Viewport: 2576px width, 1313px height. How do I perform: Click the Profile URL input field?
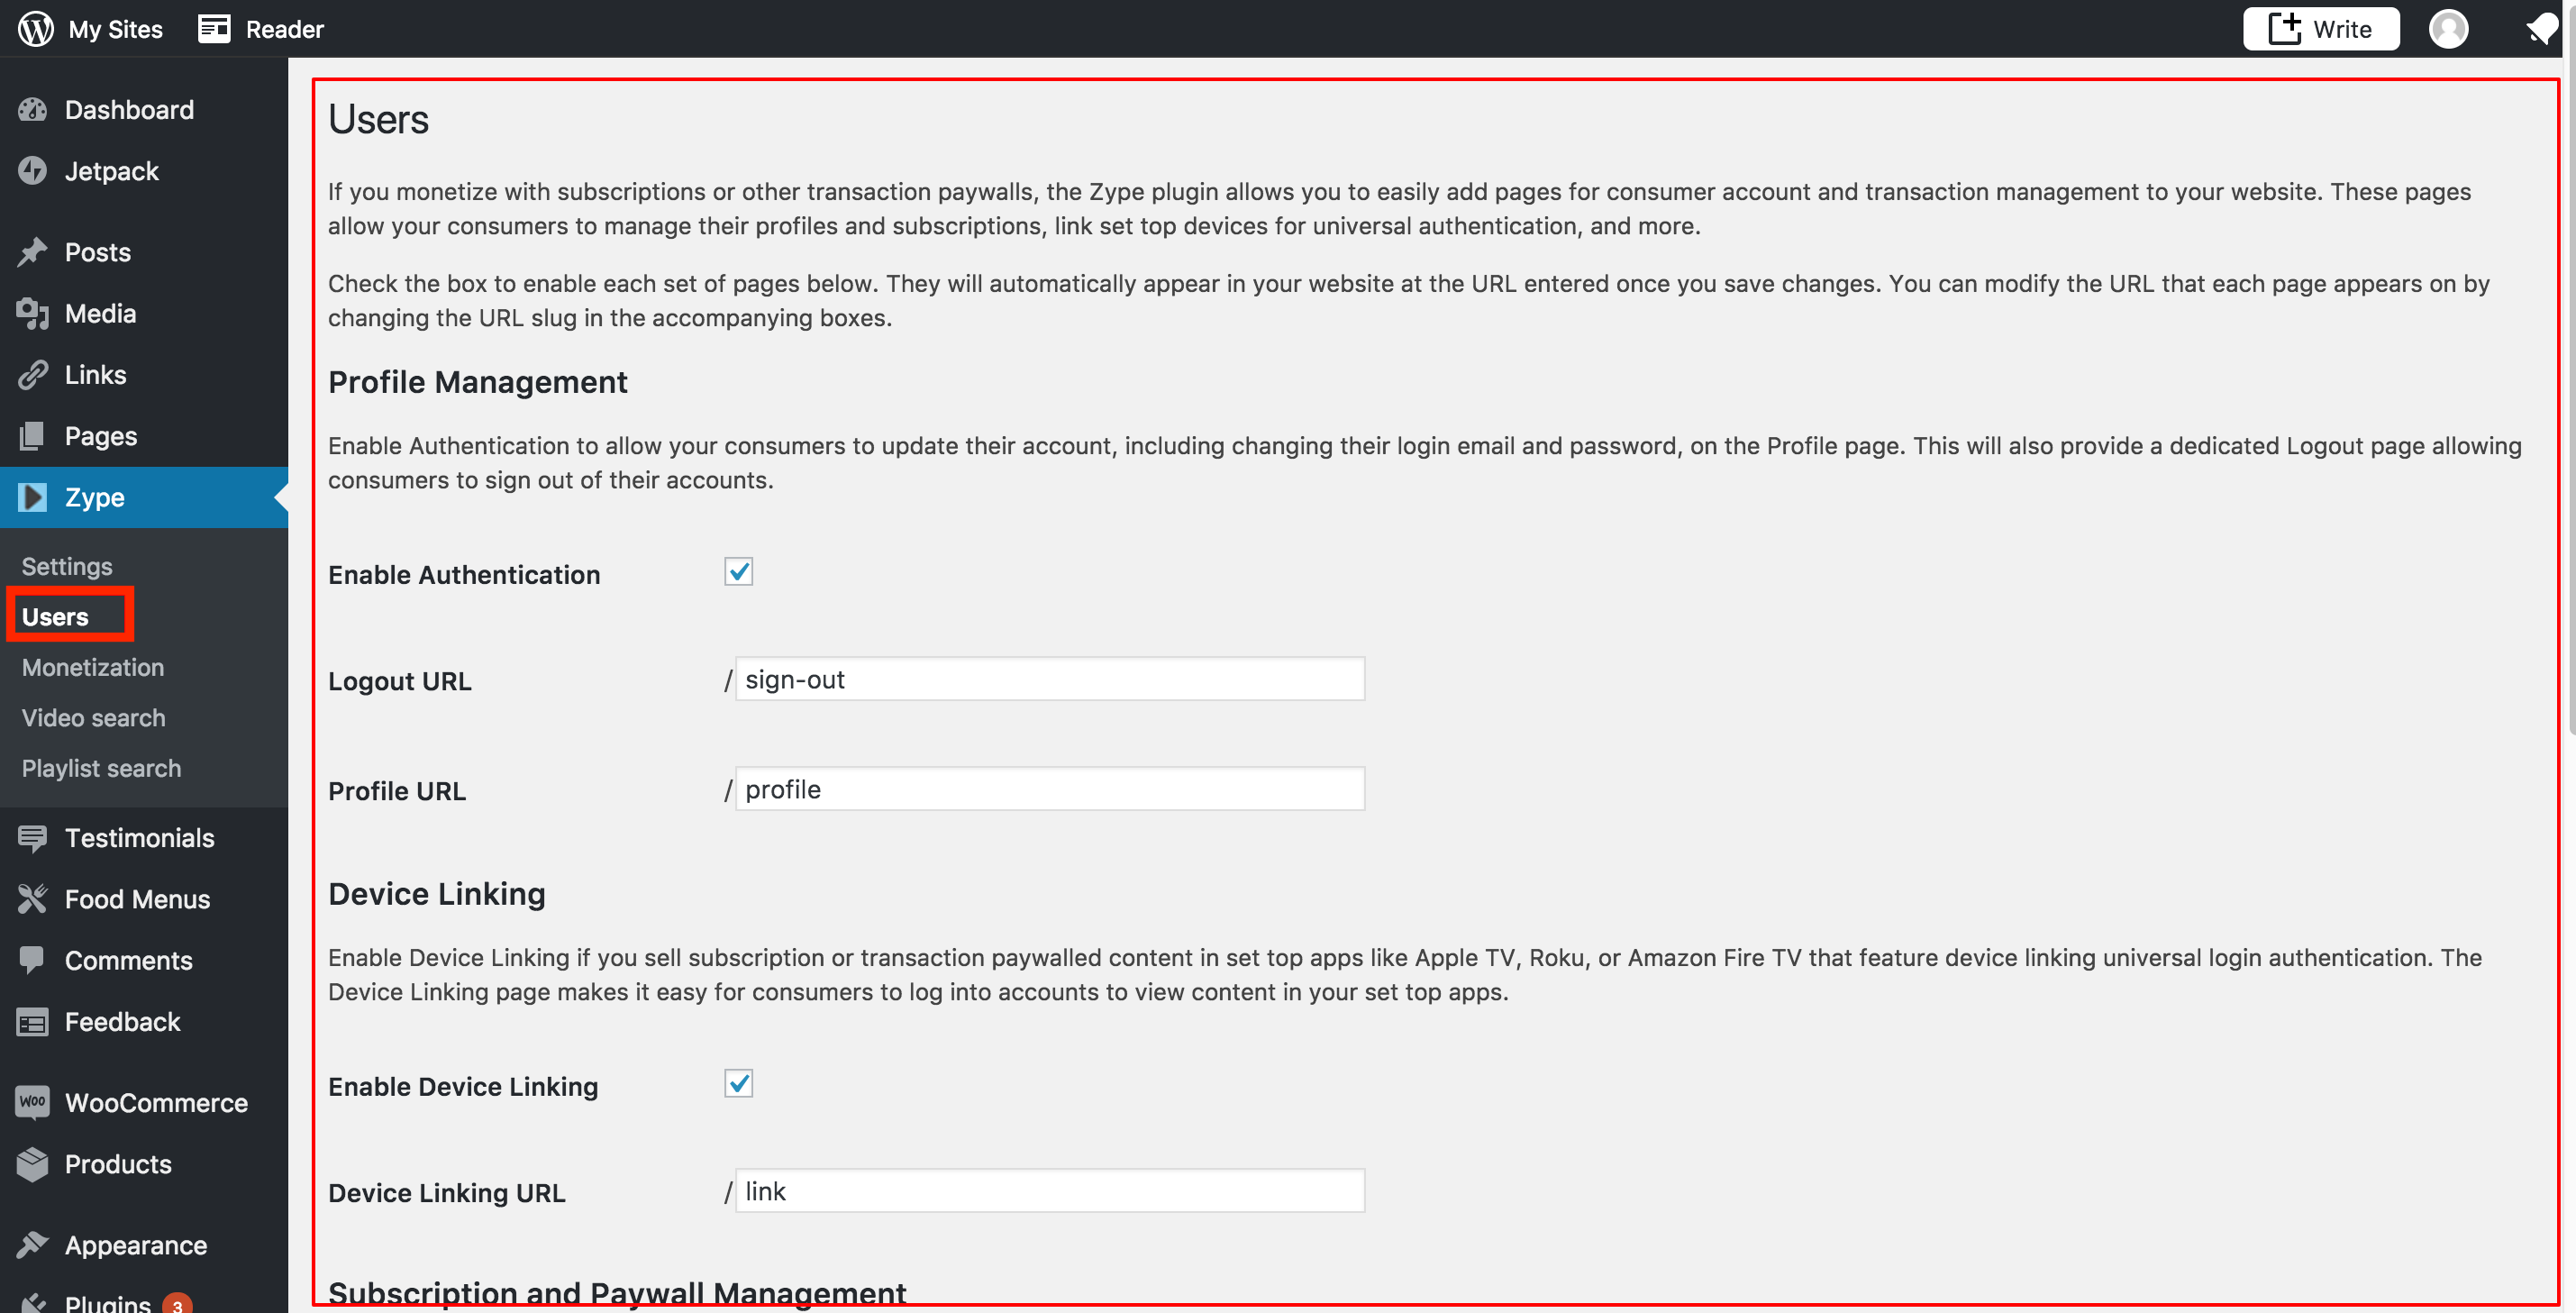(x=1050, y=789)
